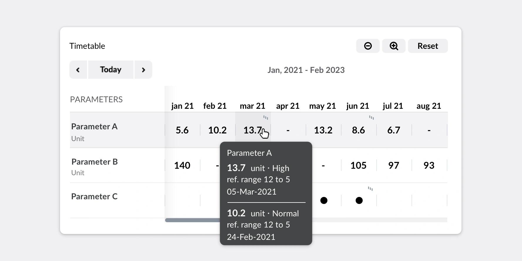Select the Parameter A tooltip heading

tap(249, 153)
